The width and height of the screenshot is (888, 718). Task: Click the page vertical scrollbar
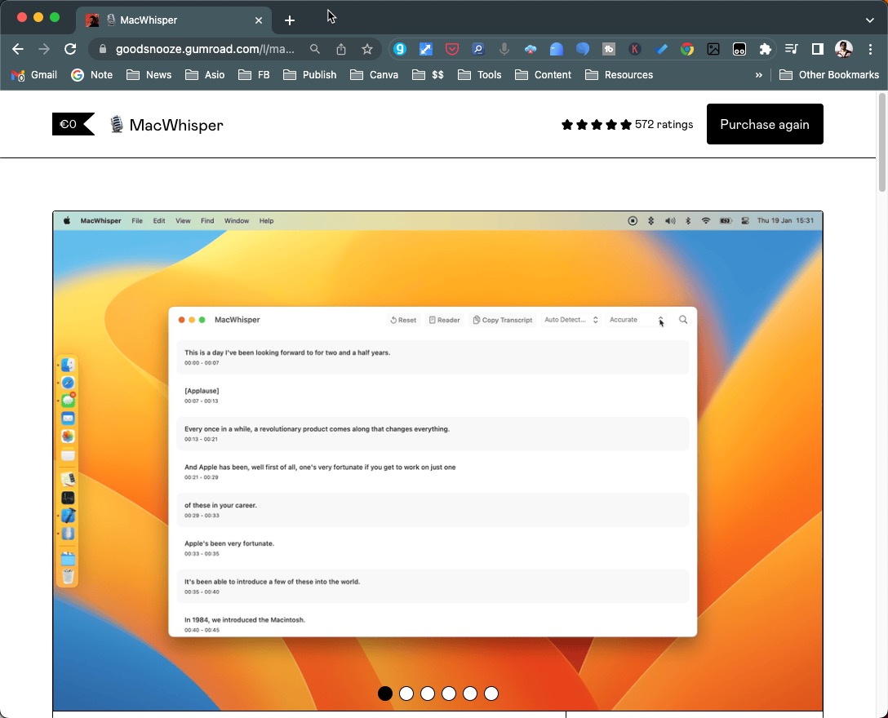click(x=881, y=144)
